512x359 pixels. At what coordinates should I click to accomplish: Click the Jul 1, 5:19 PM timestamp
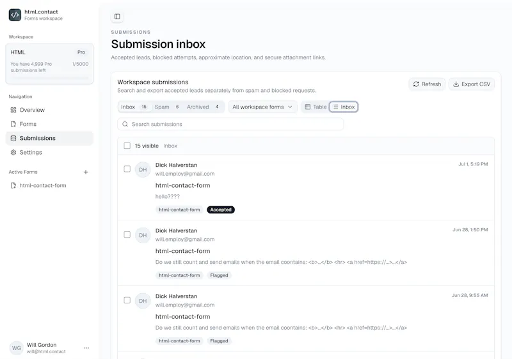tap(473, 164)
